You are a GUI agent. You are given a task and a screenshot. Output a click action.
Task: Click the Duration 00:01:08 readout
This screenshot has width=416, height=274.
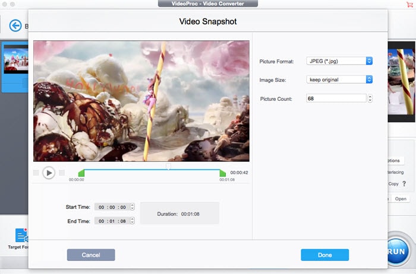[178, 214]
